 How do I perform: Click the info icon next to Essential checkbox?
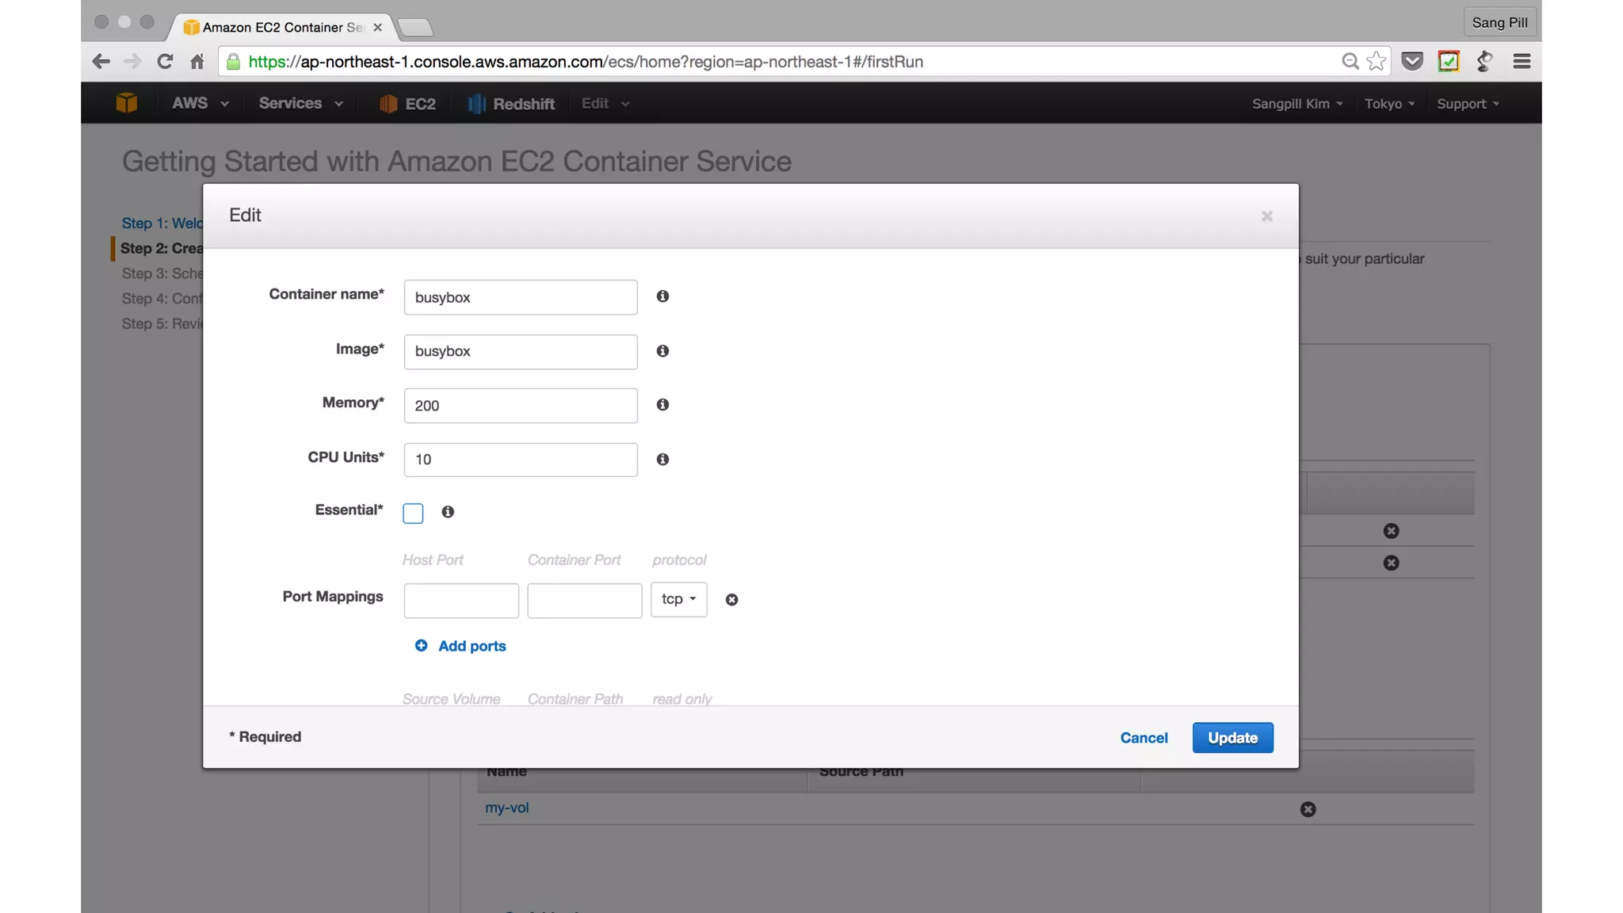(x=448, y=512)
